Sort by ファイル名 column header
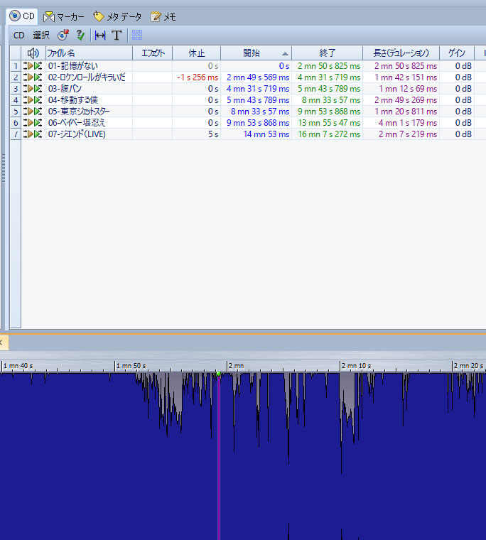 tap(90, 53)
